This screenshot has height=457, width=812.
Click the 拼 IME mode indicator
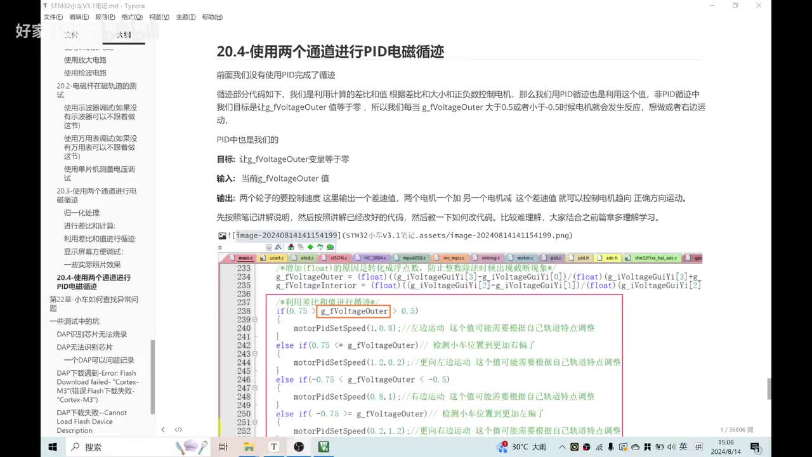(x=698, y=447)
